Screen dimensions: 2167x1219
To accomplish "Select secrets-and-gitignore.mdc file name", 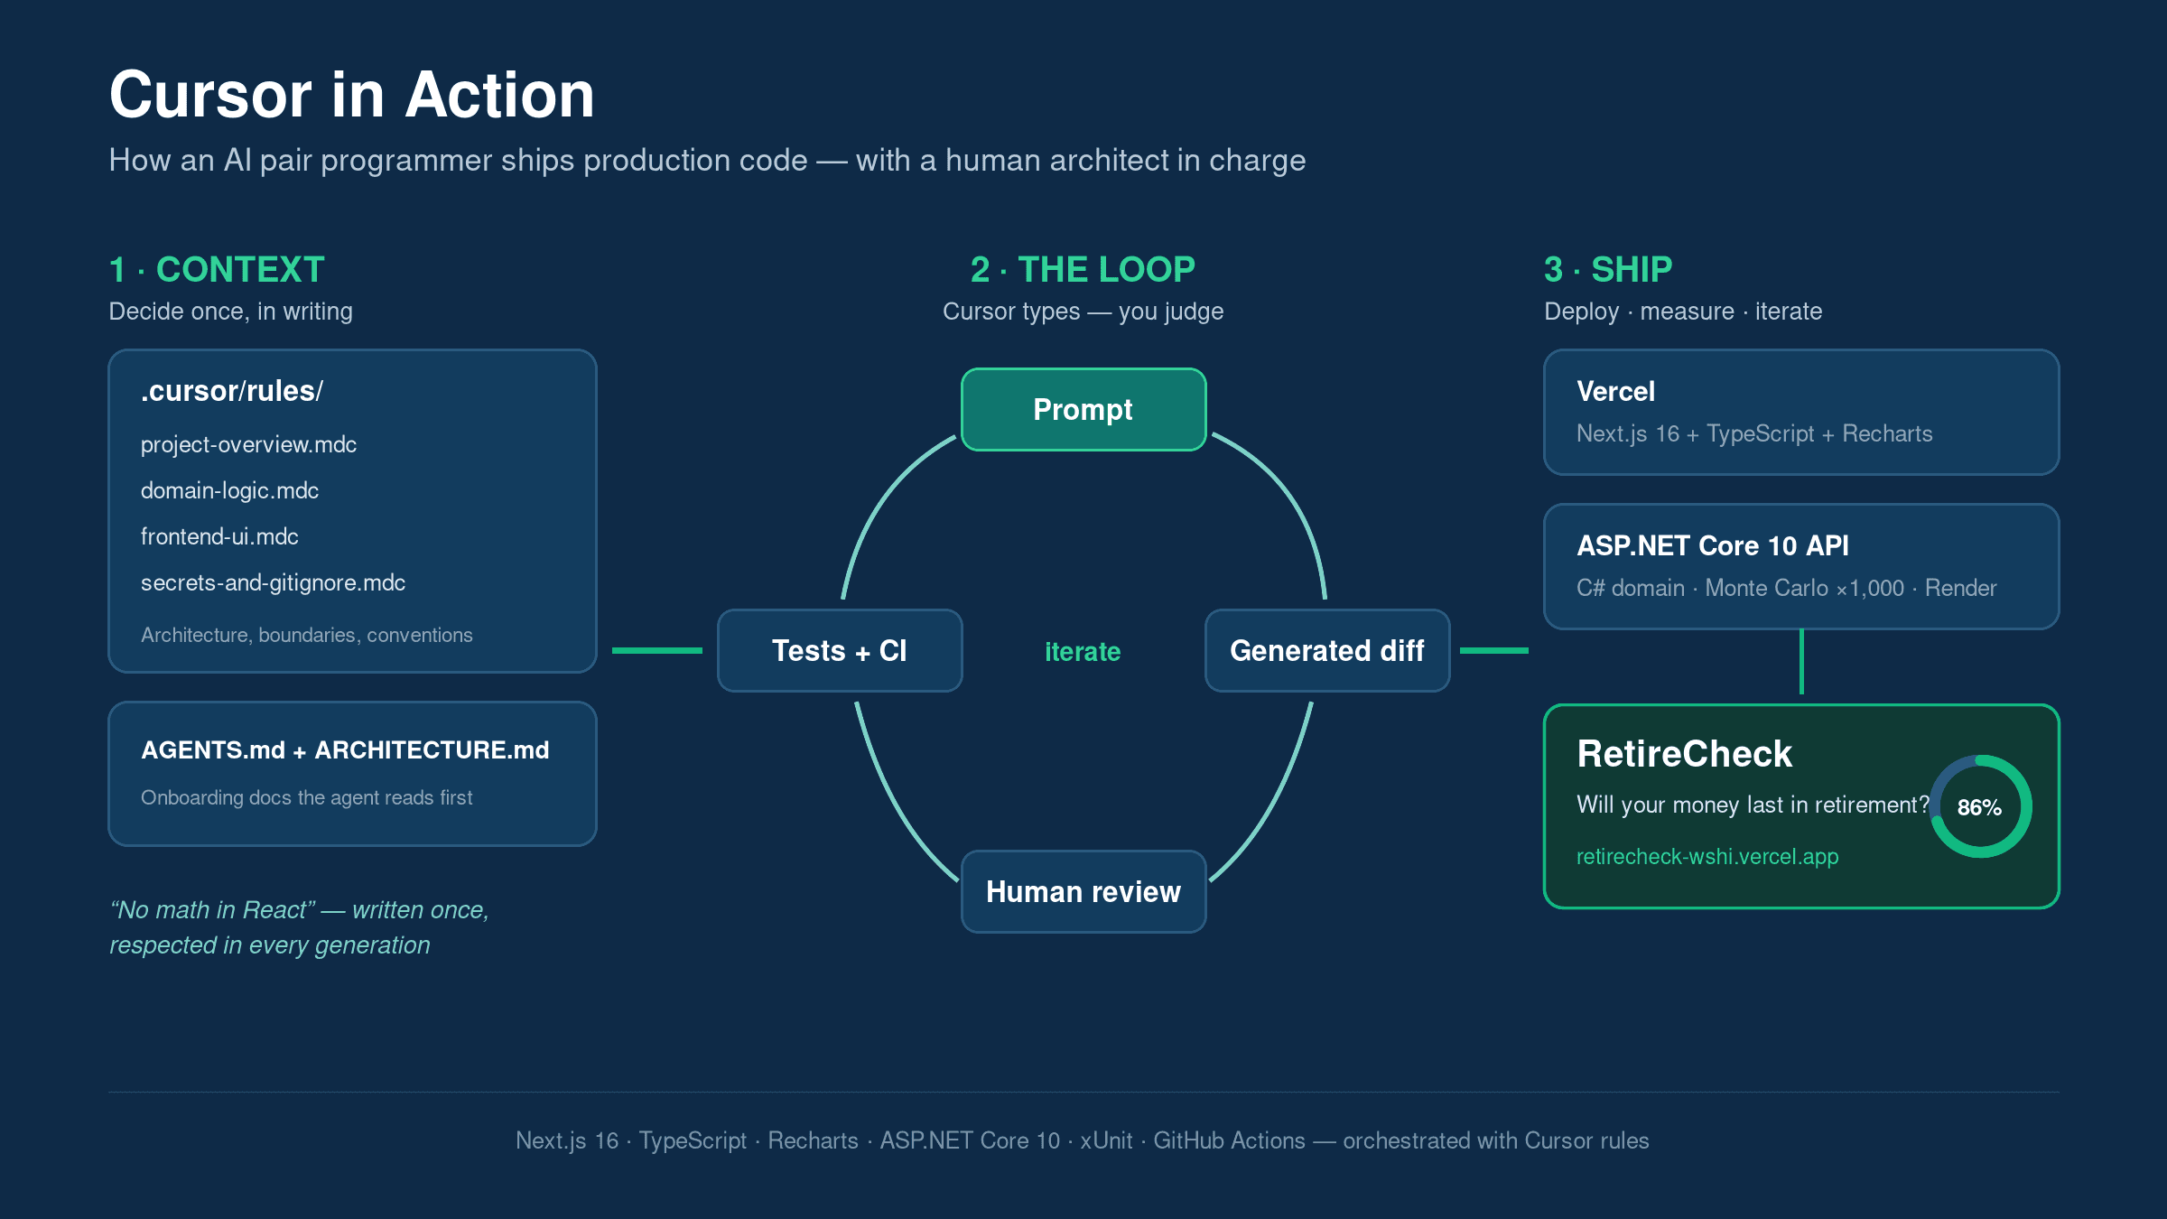I will pos(273,582).
